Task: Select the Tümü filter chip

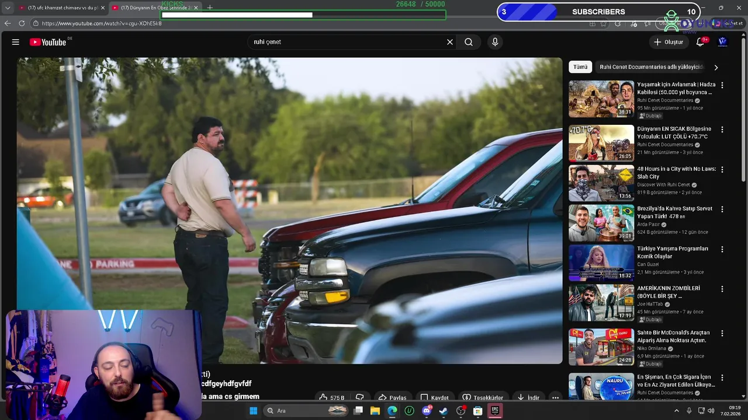Action: point(580,67)
